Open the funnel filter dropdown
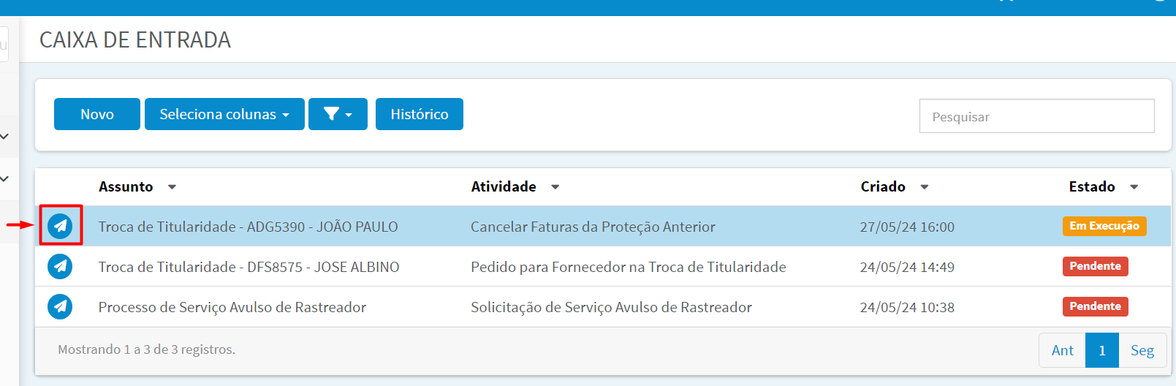This screenshot has height=386, width=1176. [x=338, y=114]
